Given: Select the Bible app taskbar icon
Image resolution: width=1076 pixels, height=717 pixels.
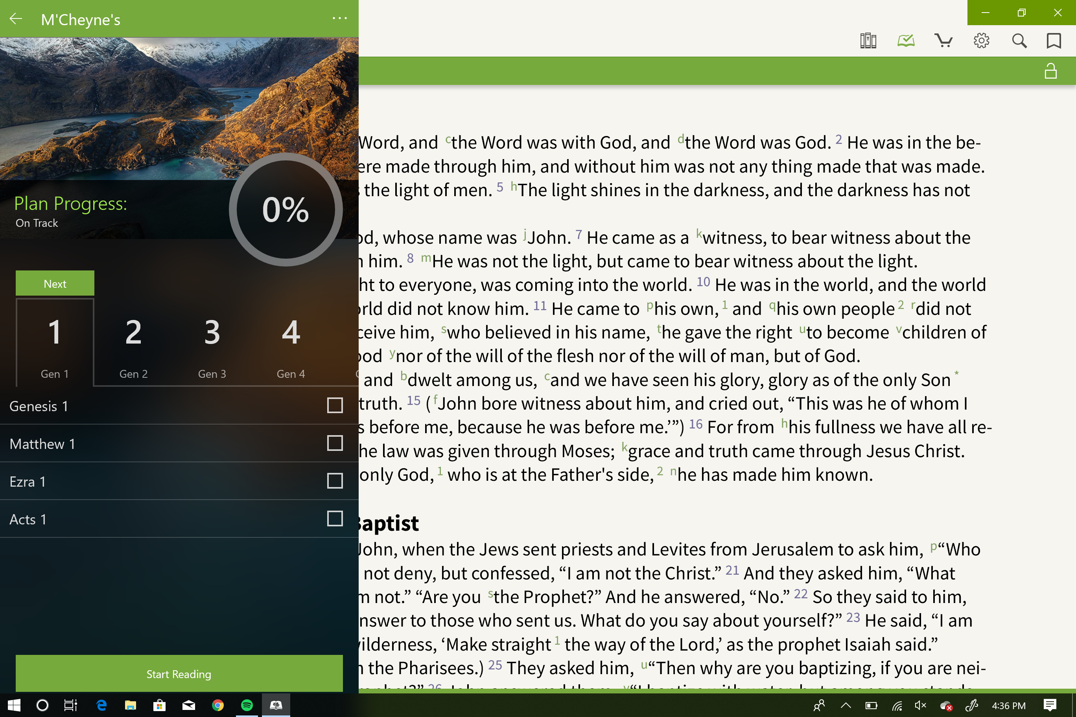Looking at the screenshot, I should click(276, 706).
